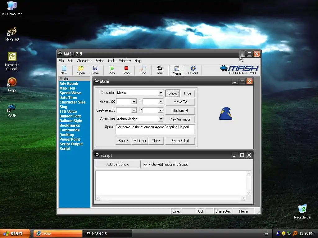This screenshot has height=238, width=318.
Task: Open the File menu
Action: (x=61, y=61)
